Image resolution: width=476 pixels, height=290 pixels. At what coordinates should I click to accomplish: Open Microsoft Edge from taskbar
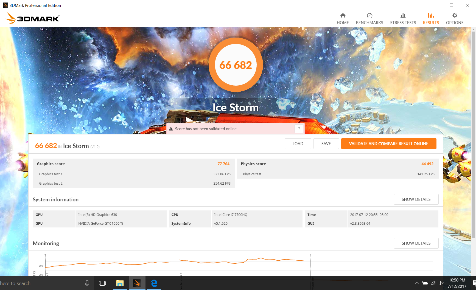pos(154,283)
